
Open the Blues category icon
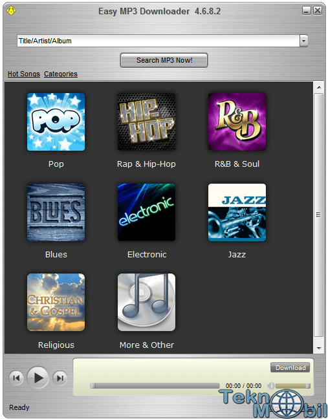tap(56, 213)
